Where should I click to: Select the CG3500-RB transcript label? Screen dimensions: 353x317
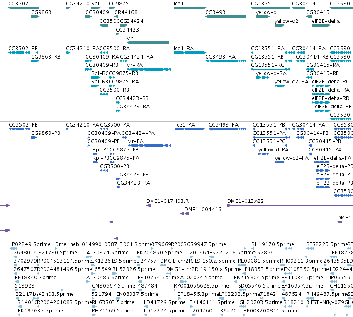coord(114,90)
